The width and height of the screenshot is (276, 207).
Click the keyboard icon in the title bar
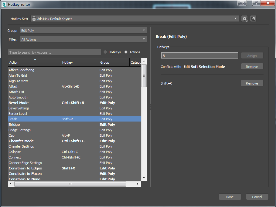pos(242,3)
